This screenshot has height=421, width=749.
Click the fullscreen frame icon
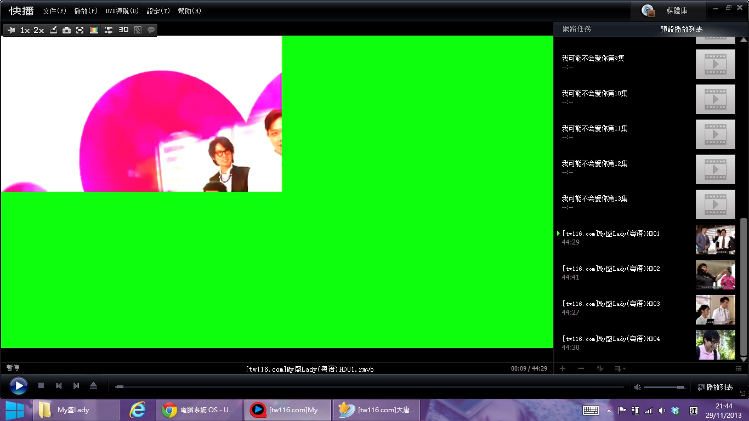point(80,30)
